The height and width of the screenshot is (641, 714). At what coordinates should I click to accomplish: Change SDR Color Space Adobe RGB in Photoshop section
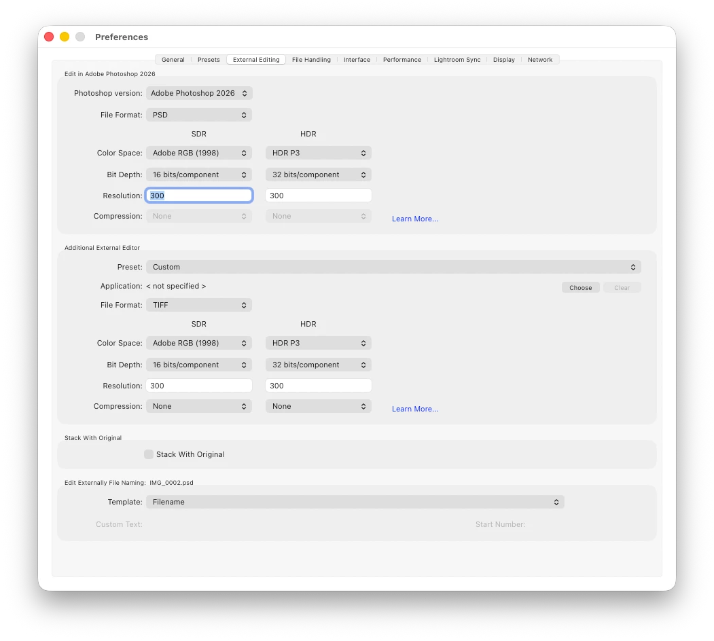click(199, 153)
